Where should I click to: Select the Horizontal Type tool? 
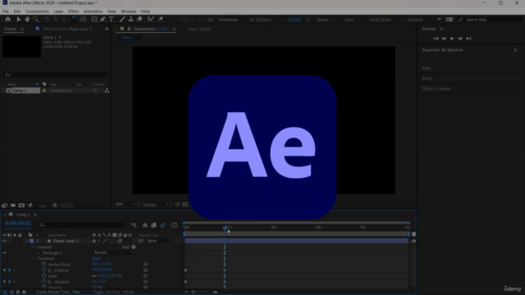click(112, 20)
